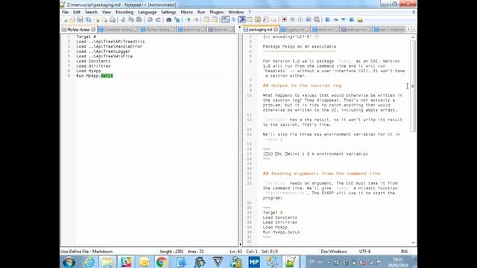Click the Save toolbar icon

pos(80,20)
